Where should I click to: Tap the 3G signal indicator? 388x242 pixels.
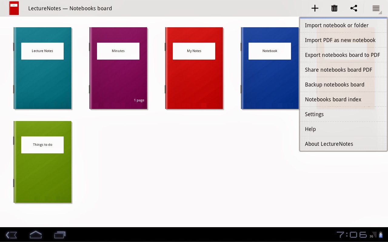pos(373,235)
